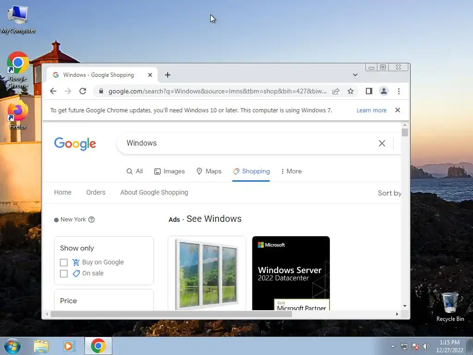Follow the Learn more link in the infobar
473x355 pixels.
tap(371, 110)
